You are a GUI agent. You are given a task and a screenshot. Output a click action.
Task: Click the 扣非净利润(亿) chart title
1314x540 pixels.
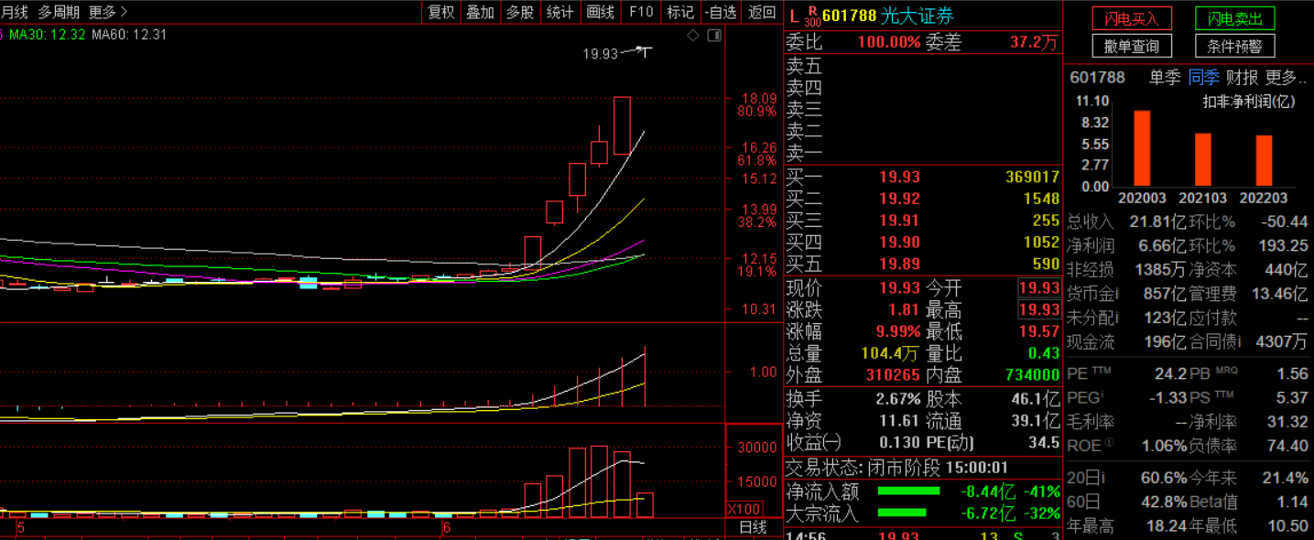pos(1248,102)
